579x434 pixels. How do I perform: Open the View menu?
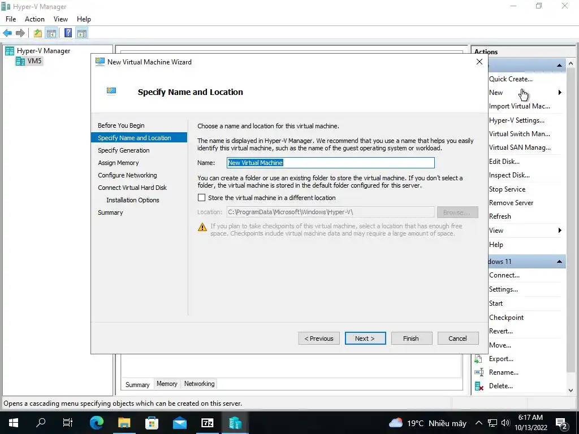[61, 19]
